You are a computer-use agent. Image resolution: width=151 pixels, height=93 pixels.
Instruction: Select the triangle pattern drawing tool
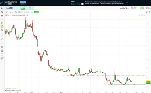2,30
